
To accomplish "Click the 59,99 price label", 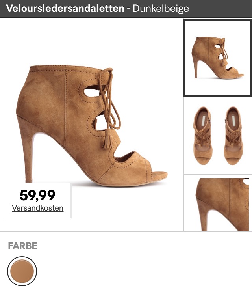I will [x=37, y=196].
